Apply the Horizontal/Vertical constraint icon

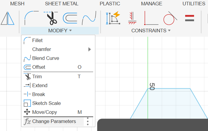click(132, 18)
